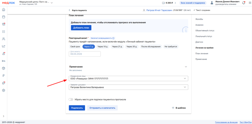The width and height of the screenshot is (252, 124).
Task: Click the plus icon of 'В шаблон'
Action: 173,108
